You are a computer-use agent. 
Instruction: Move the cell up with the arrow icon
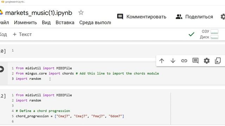pyautogui.click(x=162, y=61)
